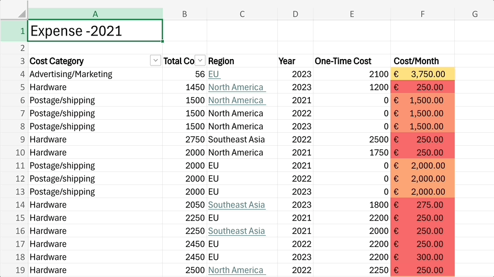494x277 pixels.
Task: Select the row 10 header
Action: tap(14, 153)
